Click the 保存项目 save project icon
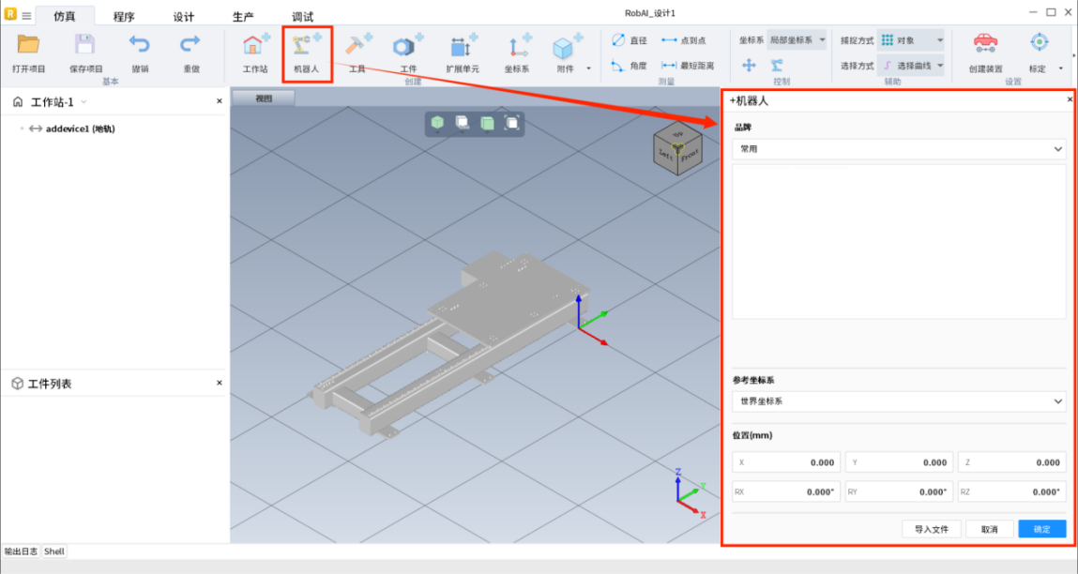The width and height of the screenshot is (1078, 574). 85,47
